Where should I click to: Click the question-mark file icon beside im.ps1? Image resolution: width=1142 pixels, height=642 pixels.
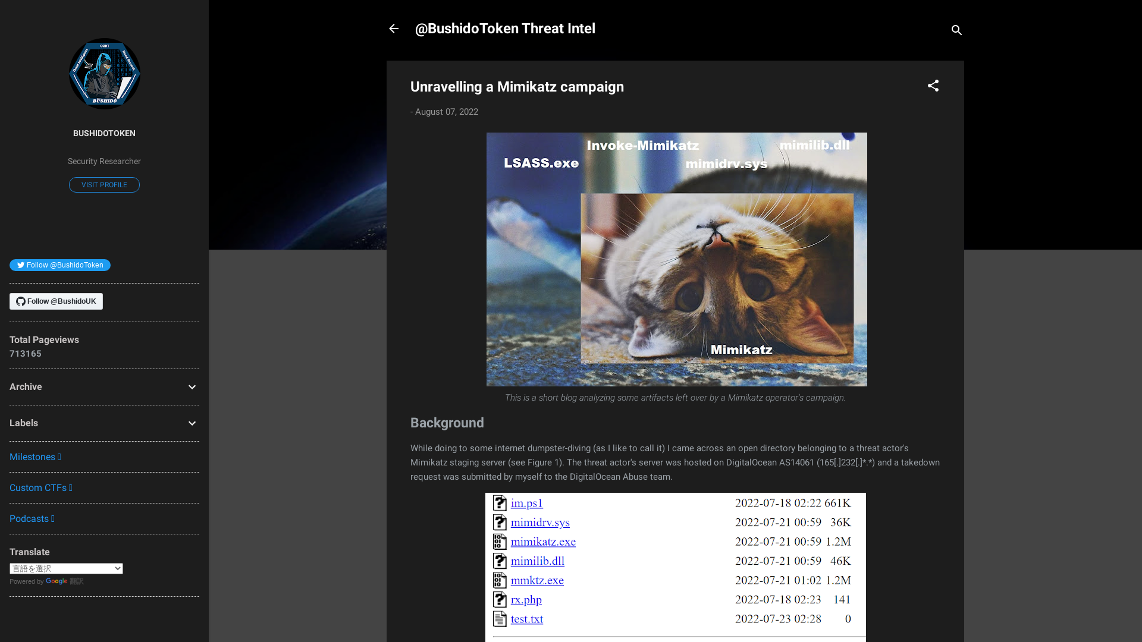tap(500, 503)
